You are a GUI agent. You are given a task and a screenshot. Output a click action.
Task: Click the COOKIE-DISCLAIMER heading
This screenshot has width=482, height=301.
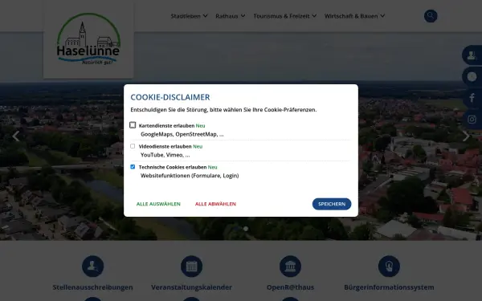click(x=170, y=97)
